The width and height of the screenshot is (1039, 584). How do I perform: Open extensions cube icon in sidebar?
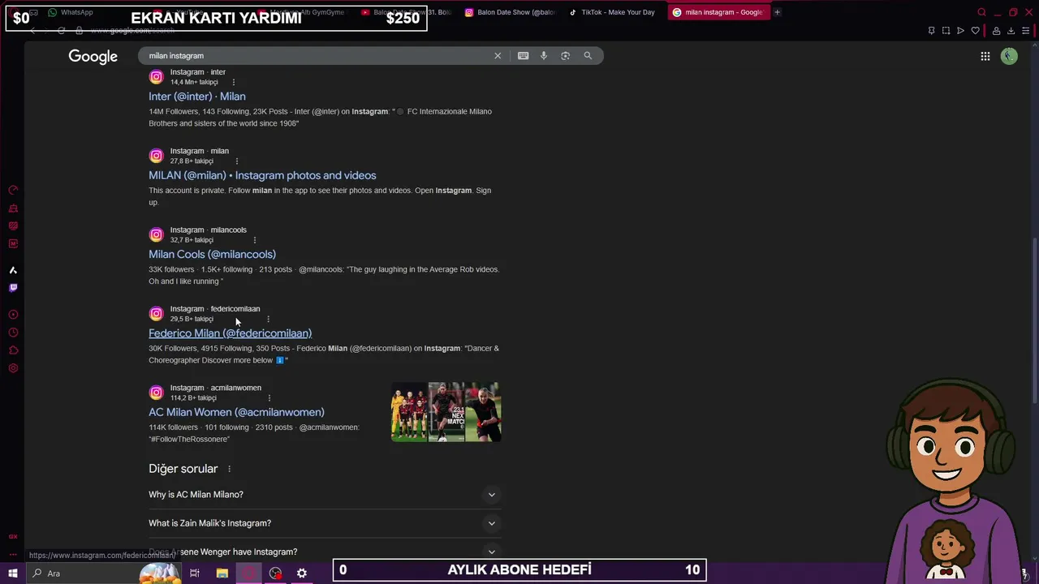[13, 350]
